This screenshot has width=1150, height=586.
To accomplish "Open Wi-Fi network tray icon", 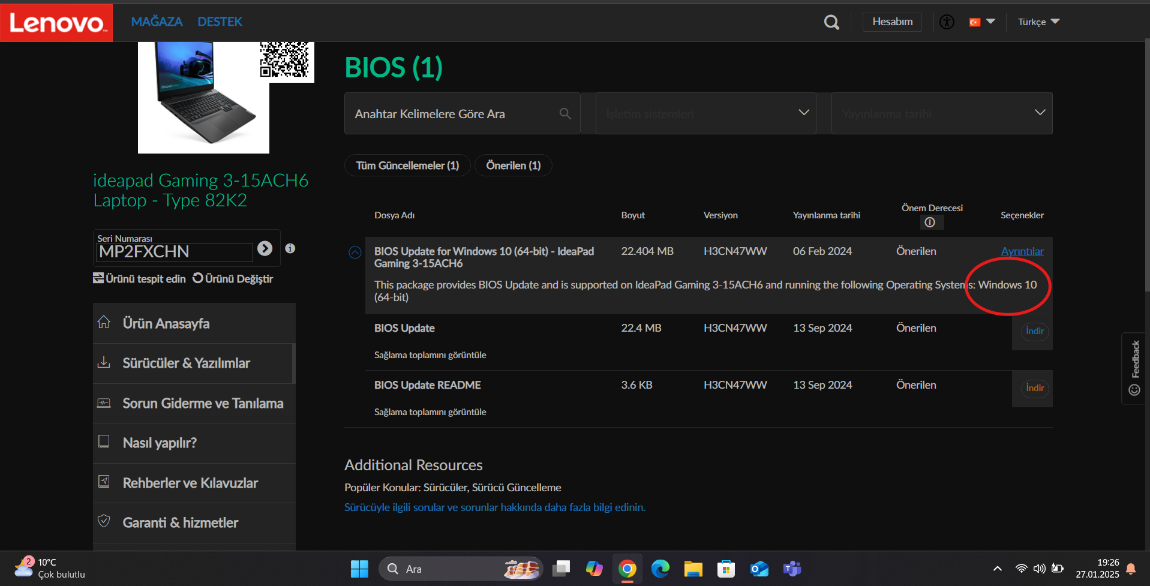I will click(x=1021, y=569).
